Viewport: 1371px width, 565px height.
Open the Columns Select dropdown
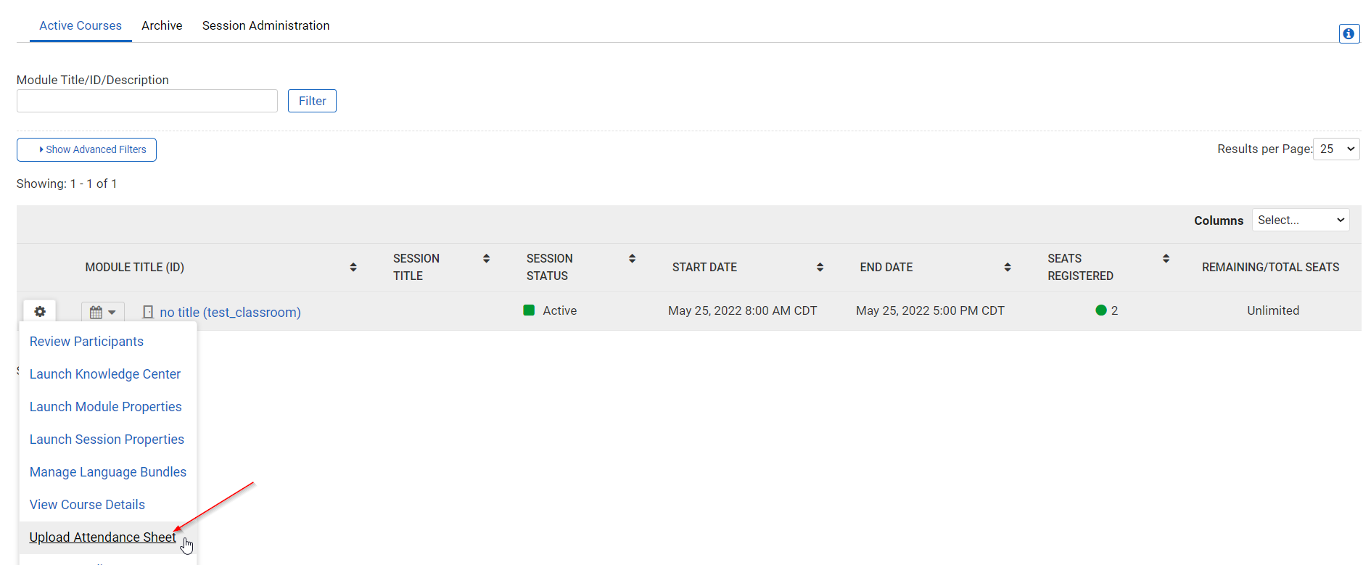[x=1300, y=220]
